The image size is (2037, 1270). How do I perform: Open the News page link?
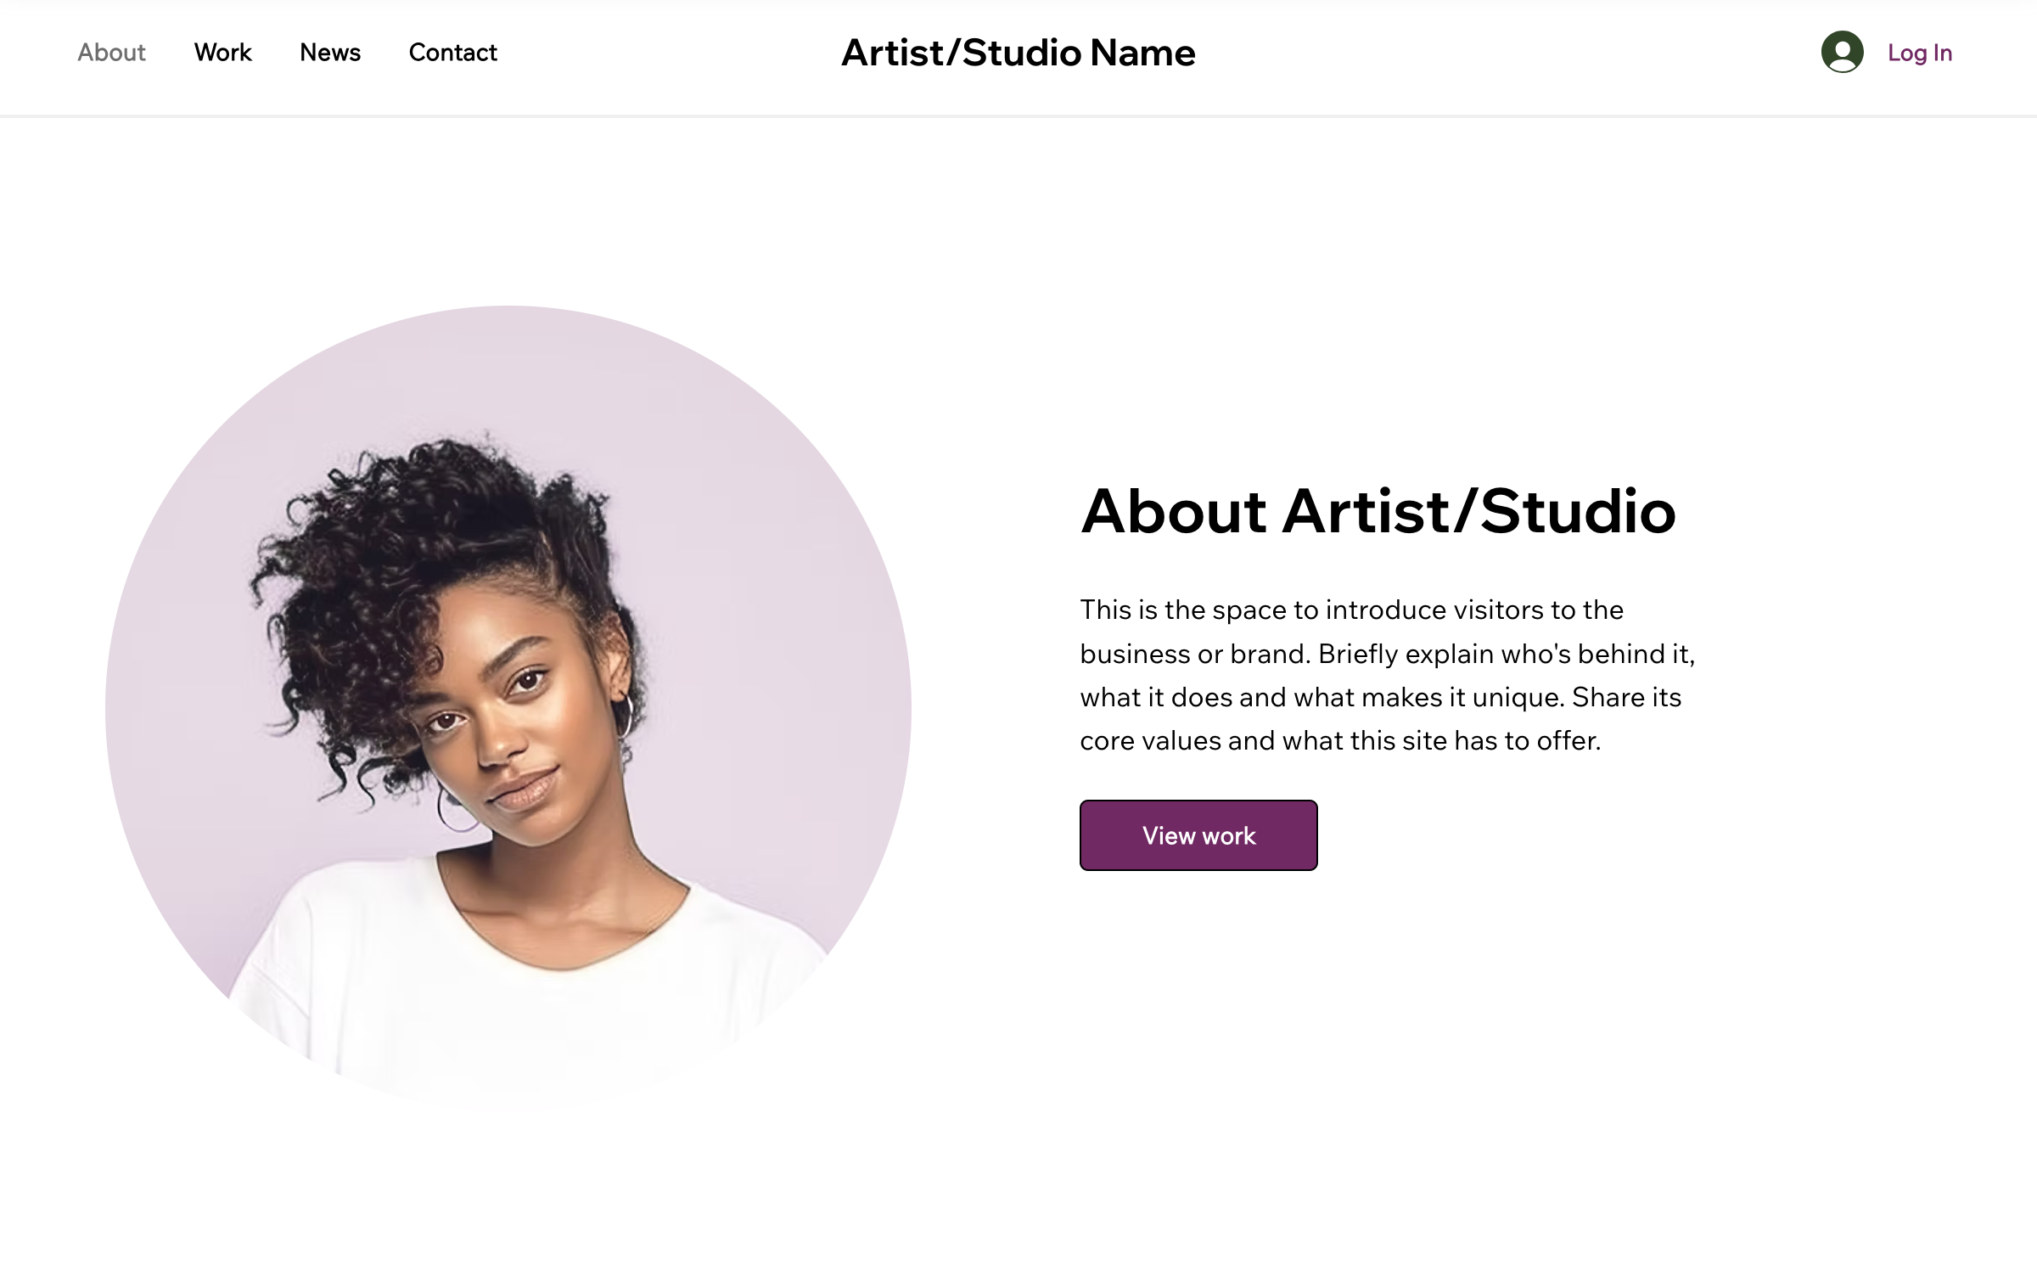(330, 53)
